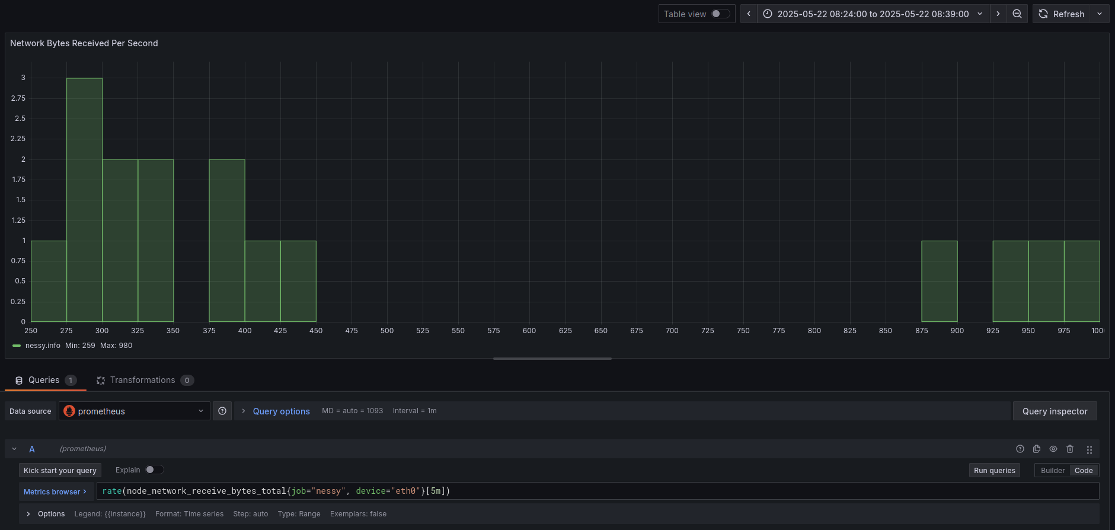Click Kick start your query
The height and width of the screenshot is (530, 1115).
click(x=60, y=470)
